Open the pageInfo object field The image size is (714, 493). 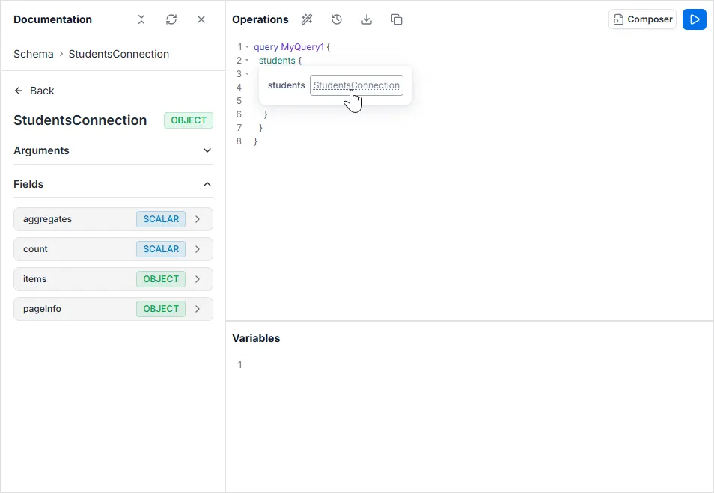point(113,309)
